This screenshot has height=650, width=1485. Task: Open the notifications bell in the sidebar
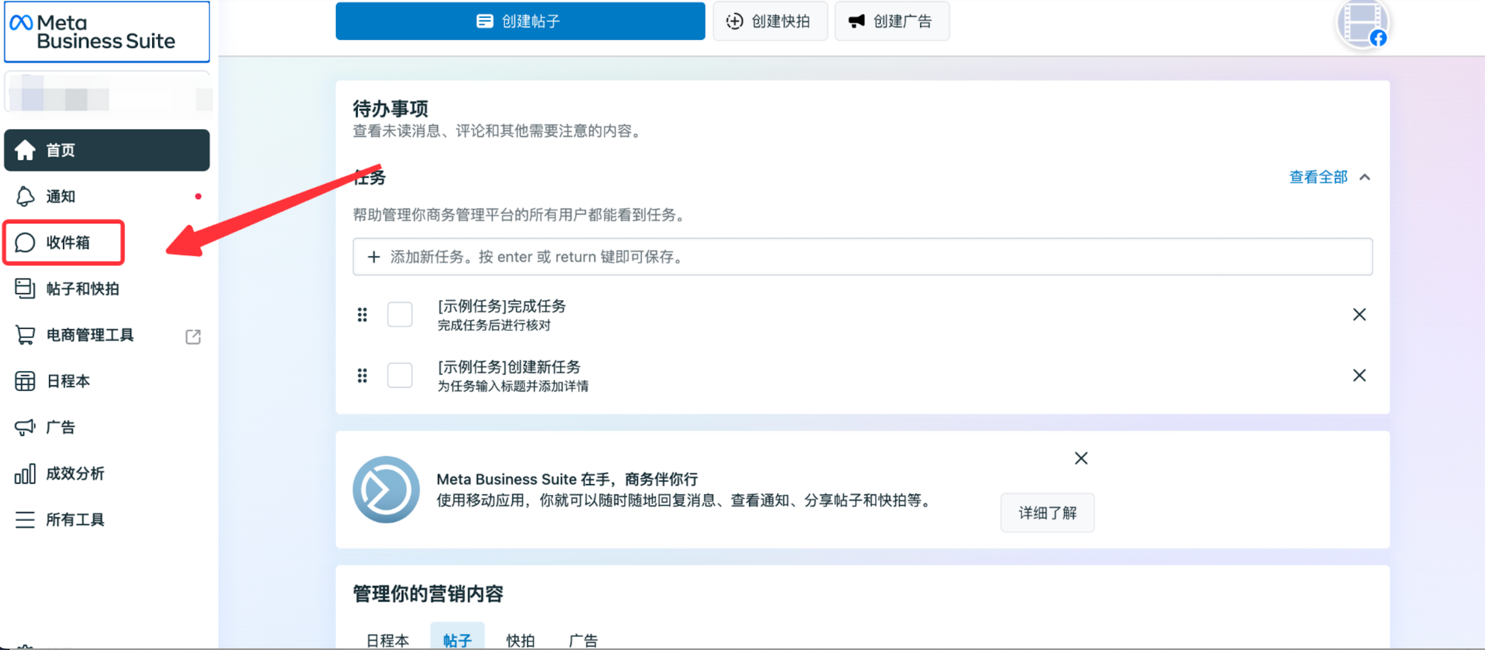(x=25, y=197)
